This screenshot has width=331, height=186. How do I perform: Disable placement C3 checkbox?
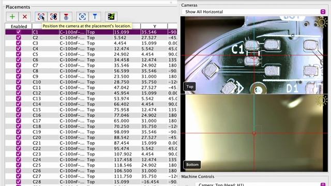pyautogui.click(x=19, y=43)
